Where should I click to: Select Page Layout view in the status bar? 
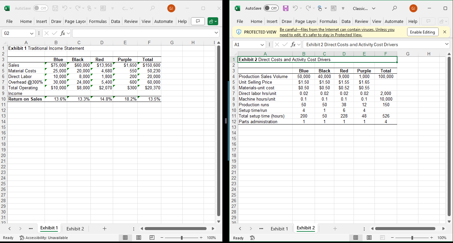[x=139, y=238]
